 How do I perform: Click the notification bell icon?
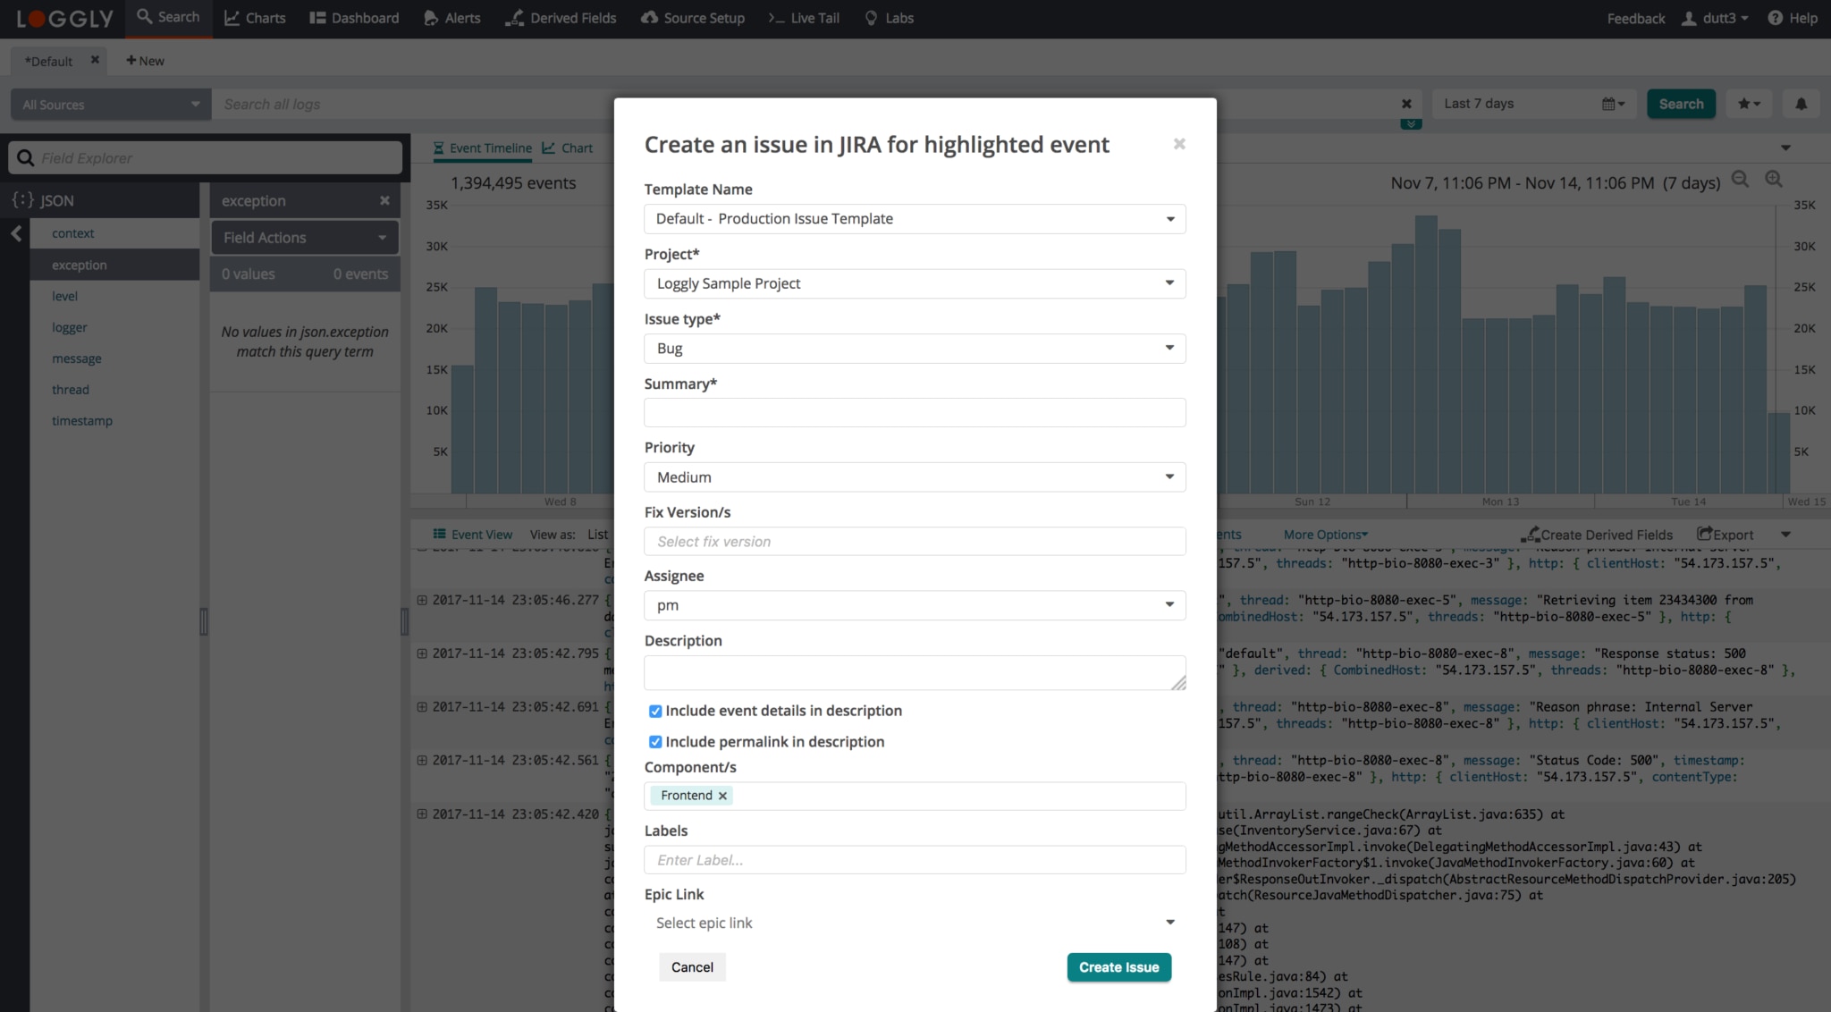pos(1801,104)
